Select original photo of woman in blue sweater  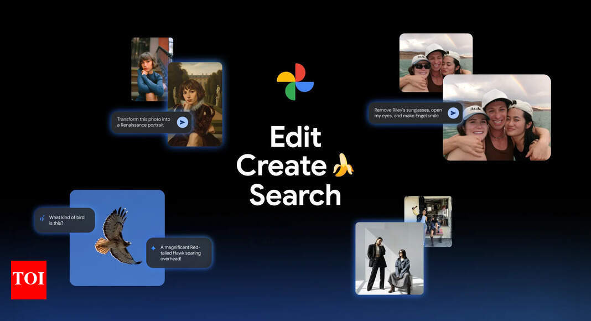tap(148, 69)
